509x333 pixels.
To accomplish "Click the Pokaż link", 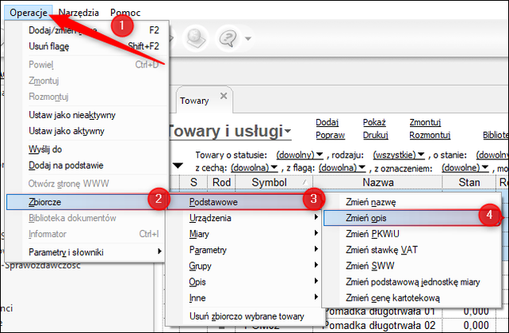I will pos(374,122).
